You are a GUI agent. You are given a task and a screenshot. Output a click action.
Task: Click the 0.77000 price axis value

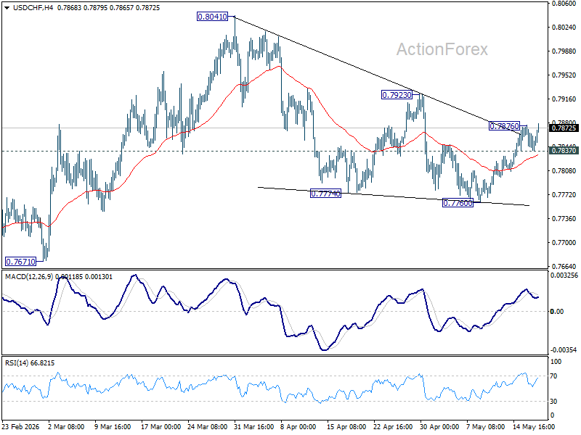point(564,243)
